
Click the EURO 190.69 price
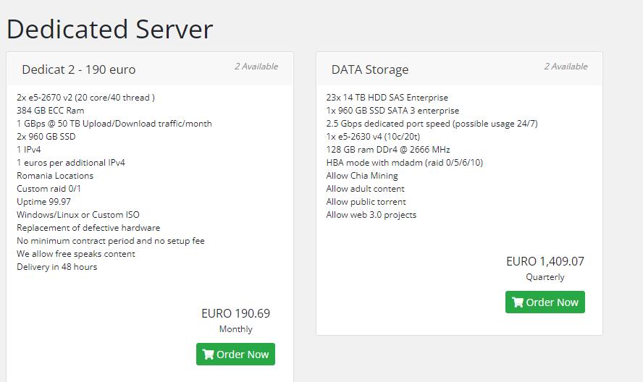[x=235, y=313]
